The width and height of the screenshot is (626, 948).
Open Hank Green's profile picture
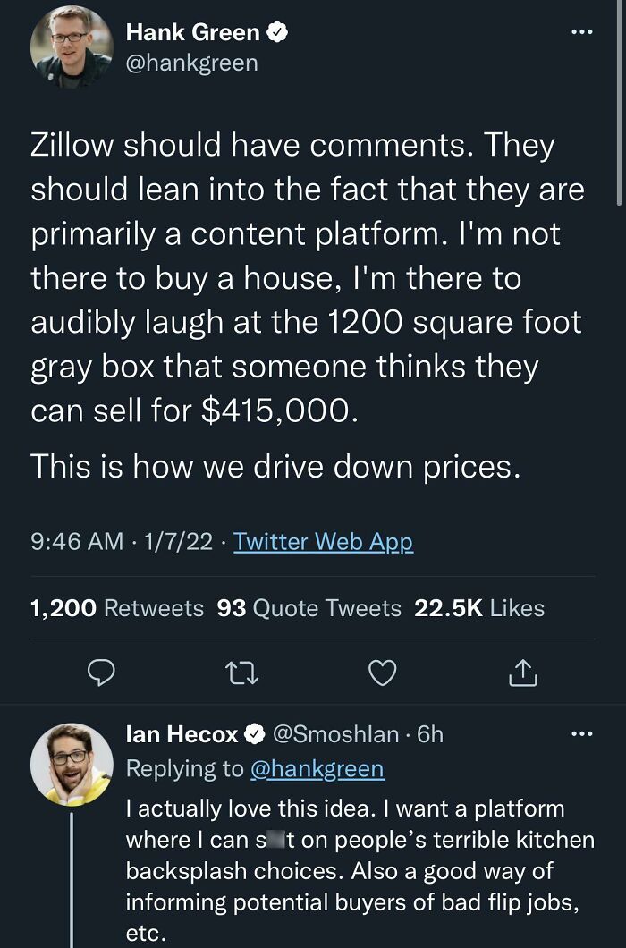[72, 49]
